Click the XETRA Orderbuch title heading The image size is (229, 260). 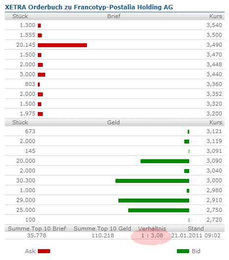coord(89,7)
